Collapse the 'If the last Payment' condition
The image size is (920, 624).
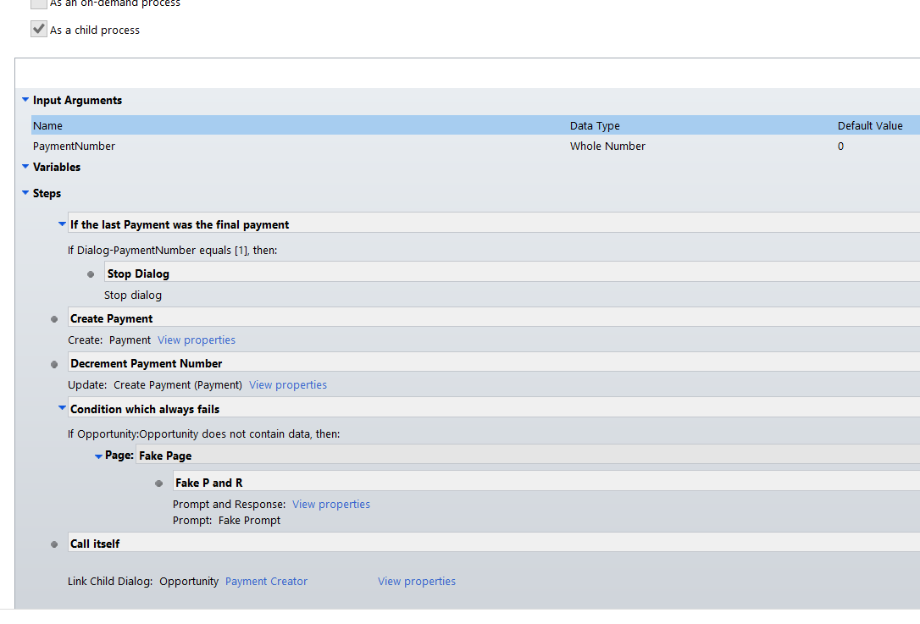coord(62,224)
